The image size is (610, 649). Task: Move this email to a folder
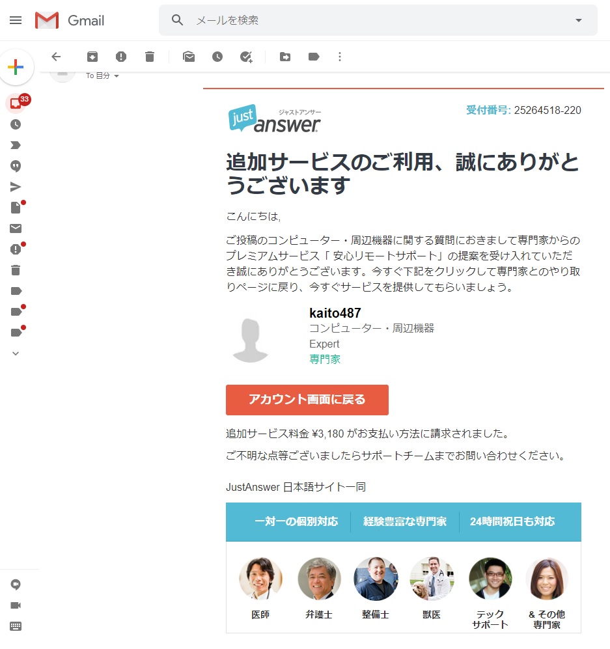pyautogui.click(x=285, y=57)
